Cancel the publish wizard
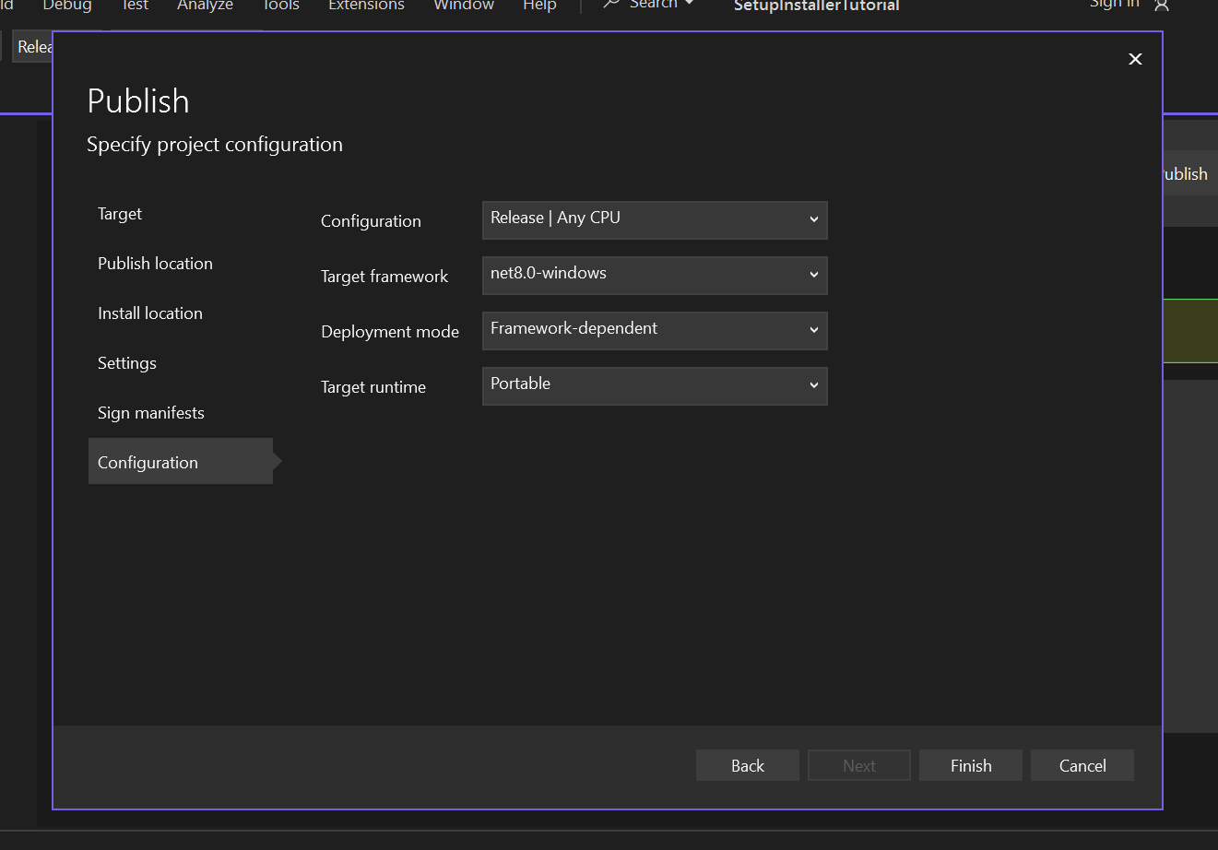 click(x=1082, y=765)
